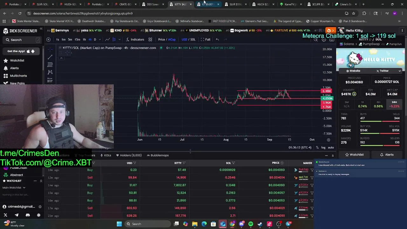Open account settings gear beside email

pos(40,207)
